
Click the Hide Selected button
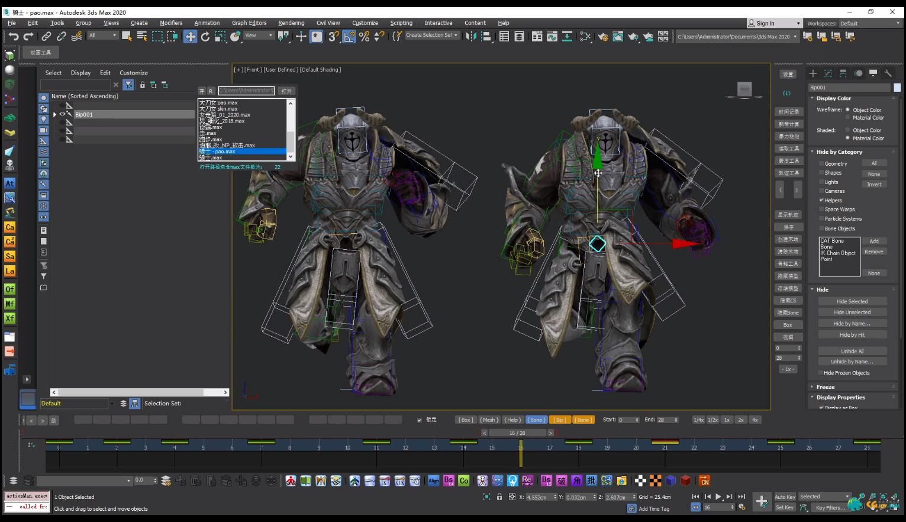852,301
